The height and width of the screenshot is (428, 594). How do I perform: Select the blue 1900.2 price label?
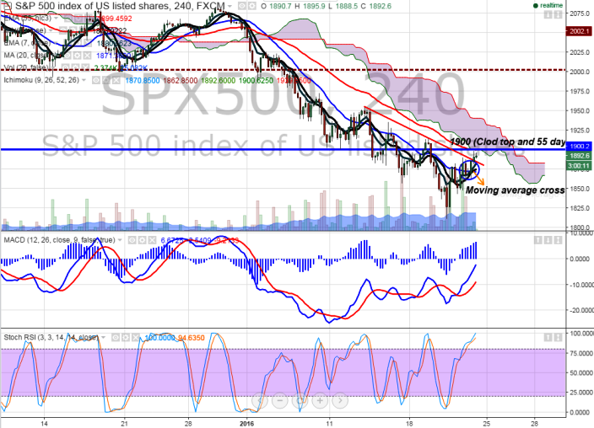click(x=578, y=146)
